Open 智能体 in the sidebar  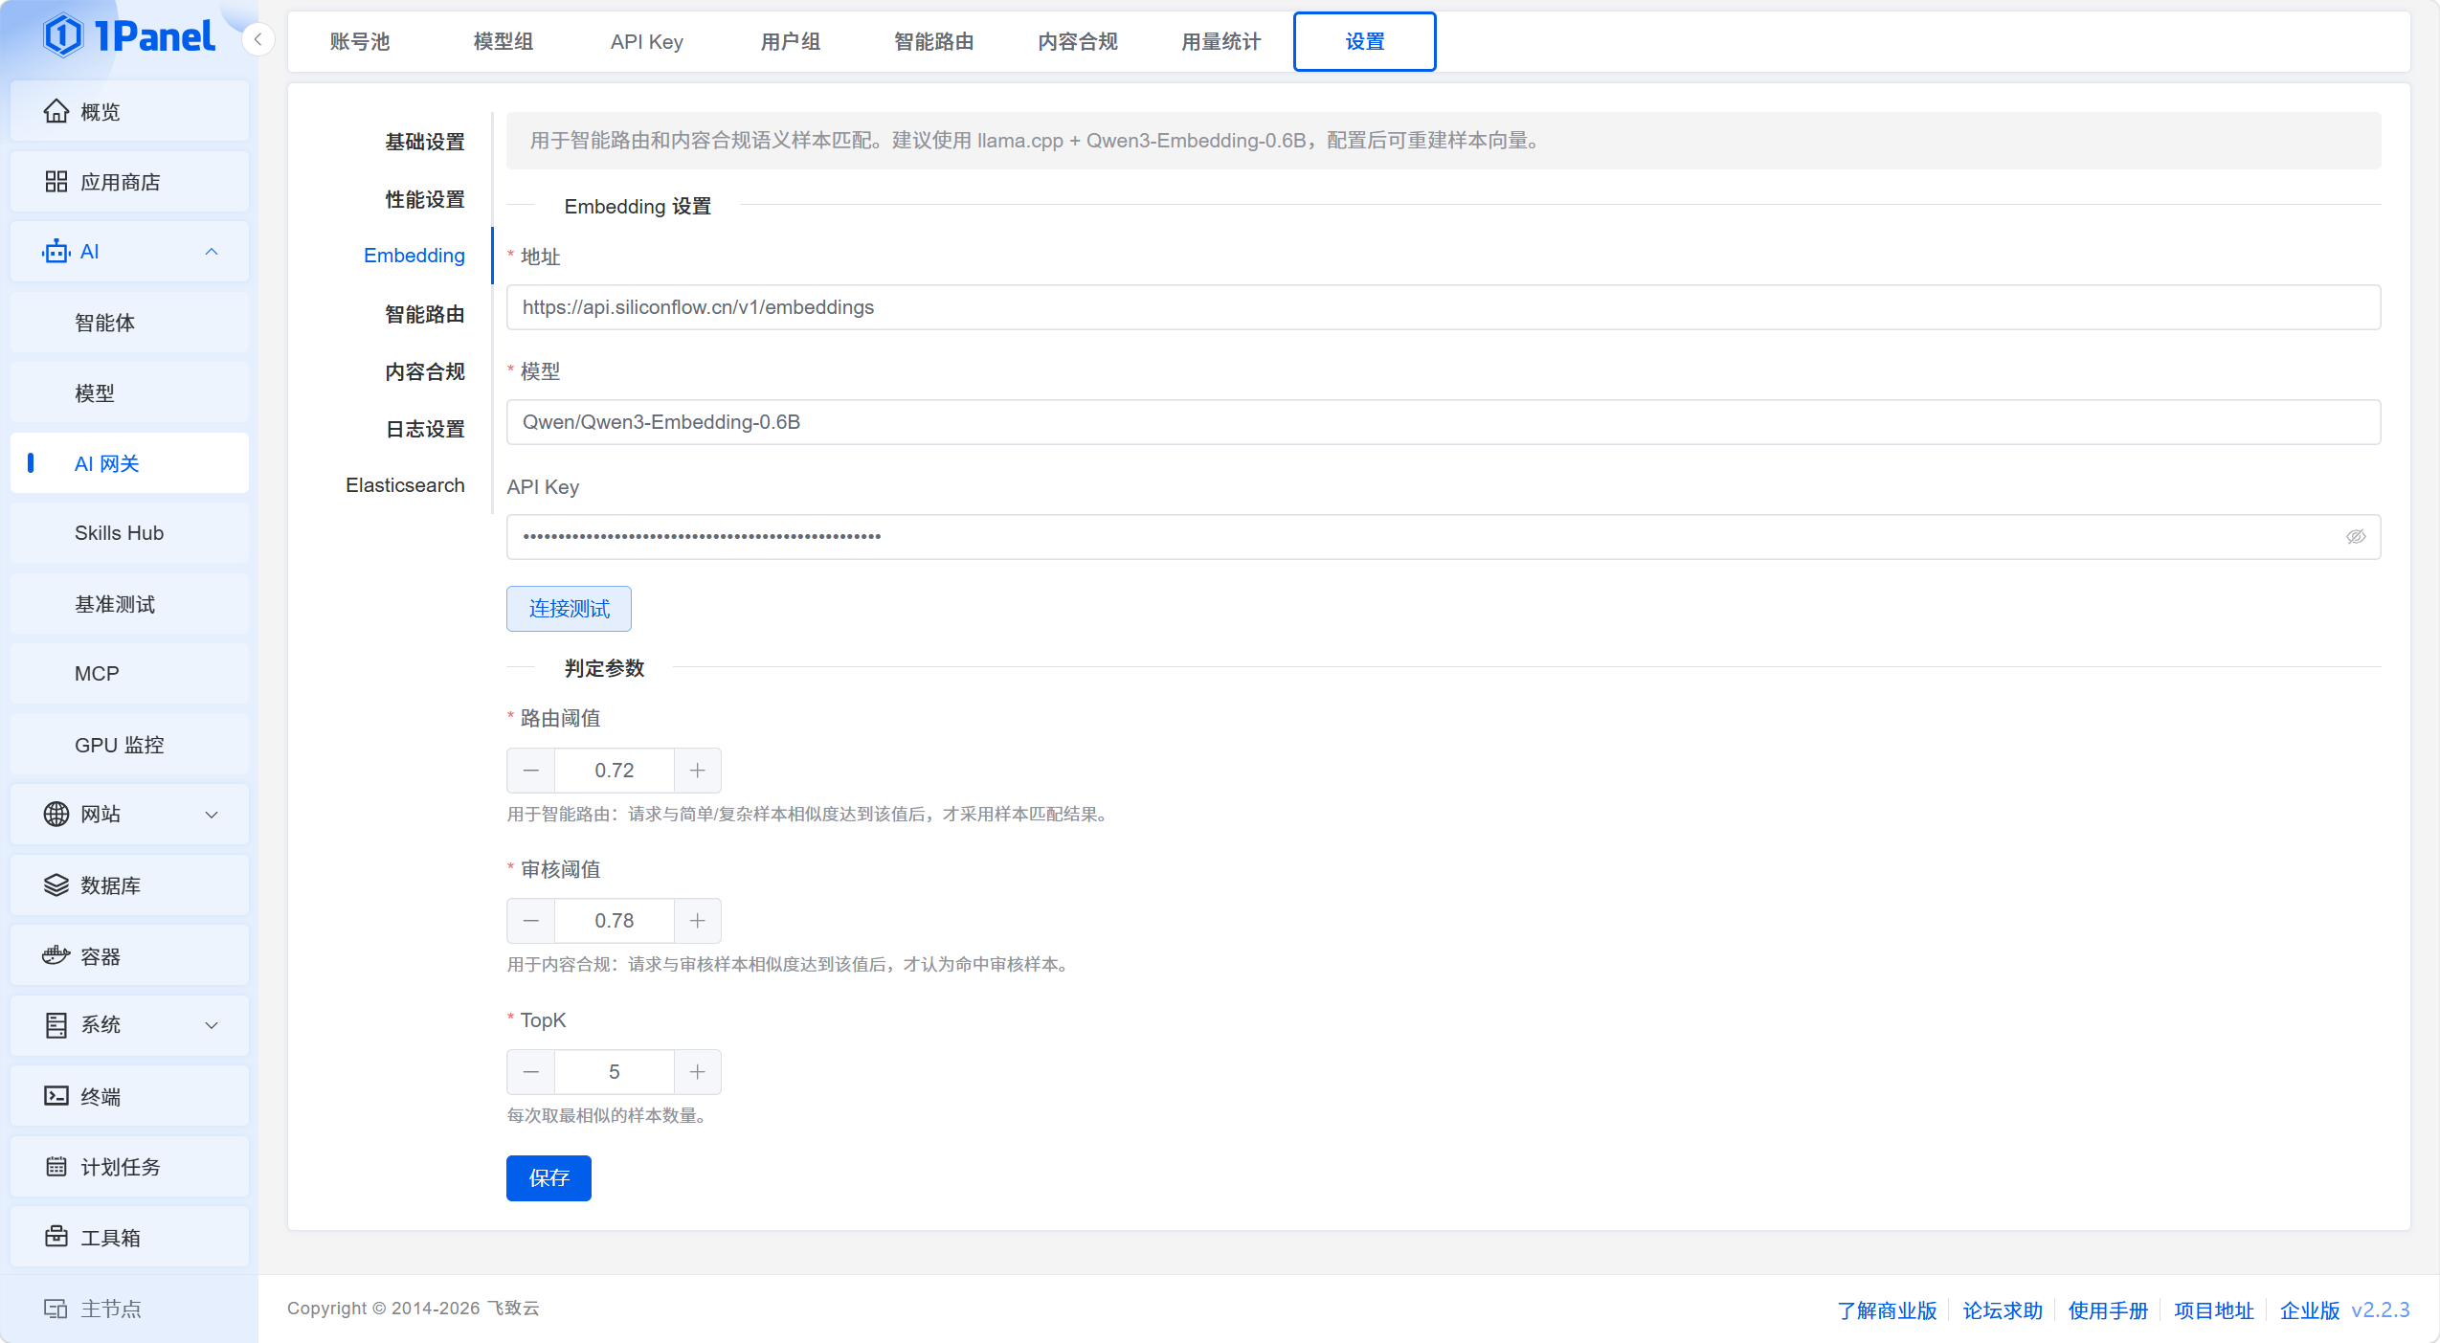pos(129,323)
